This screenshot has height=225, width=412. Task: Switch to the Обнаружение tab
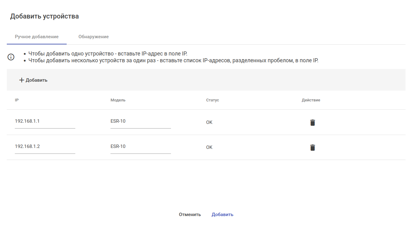tap(94, 37)
